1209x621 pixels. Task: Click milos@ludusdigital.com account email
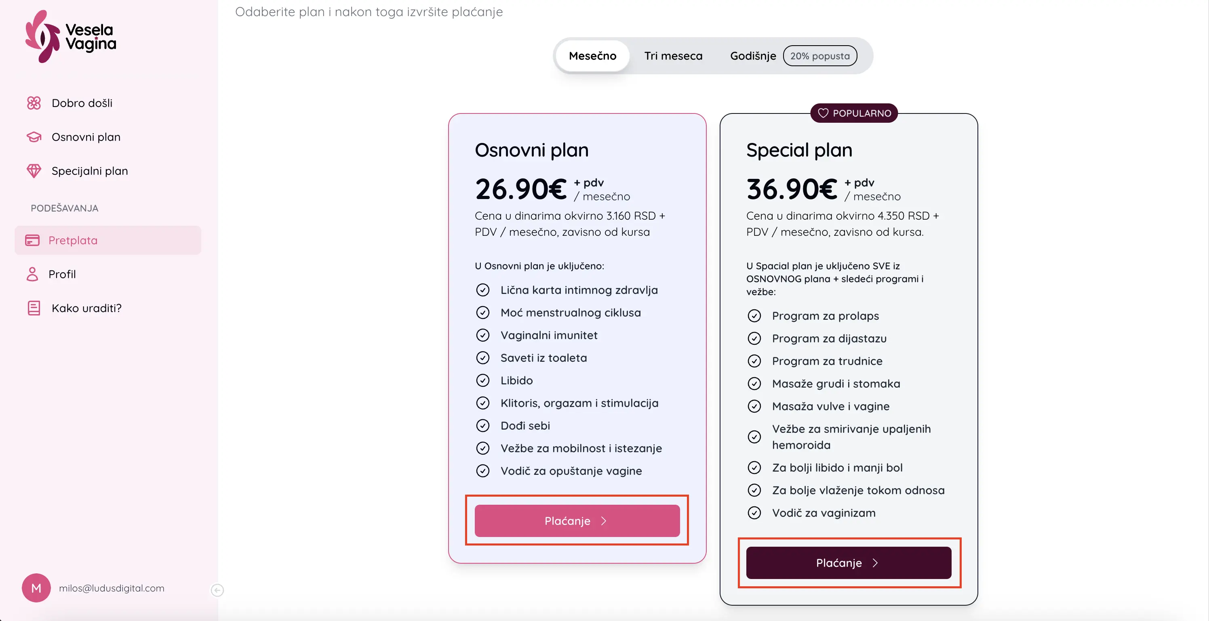(112, 588)
